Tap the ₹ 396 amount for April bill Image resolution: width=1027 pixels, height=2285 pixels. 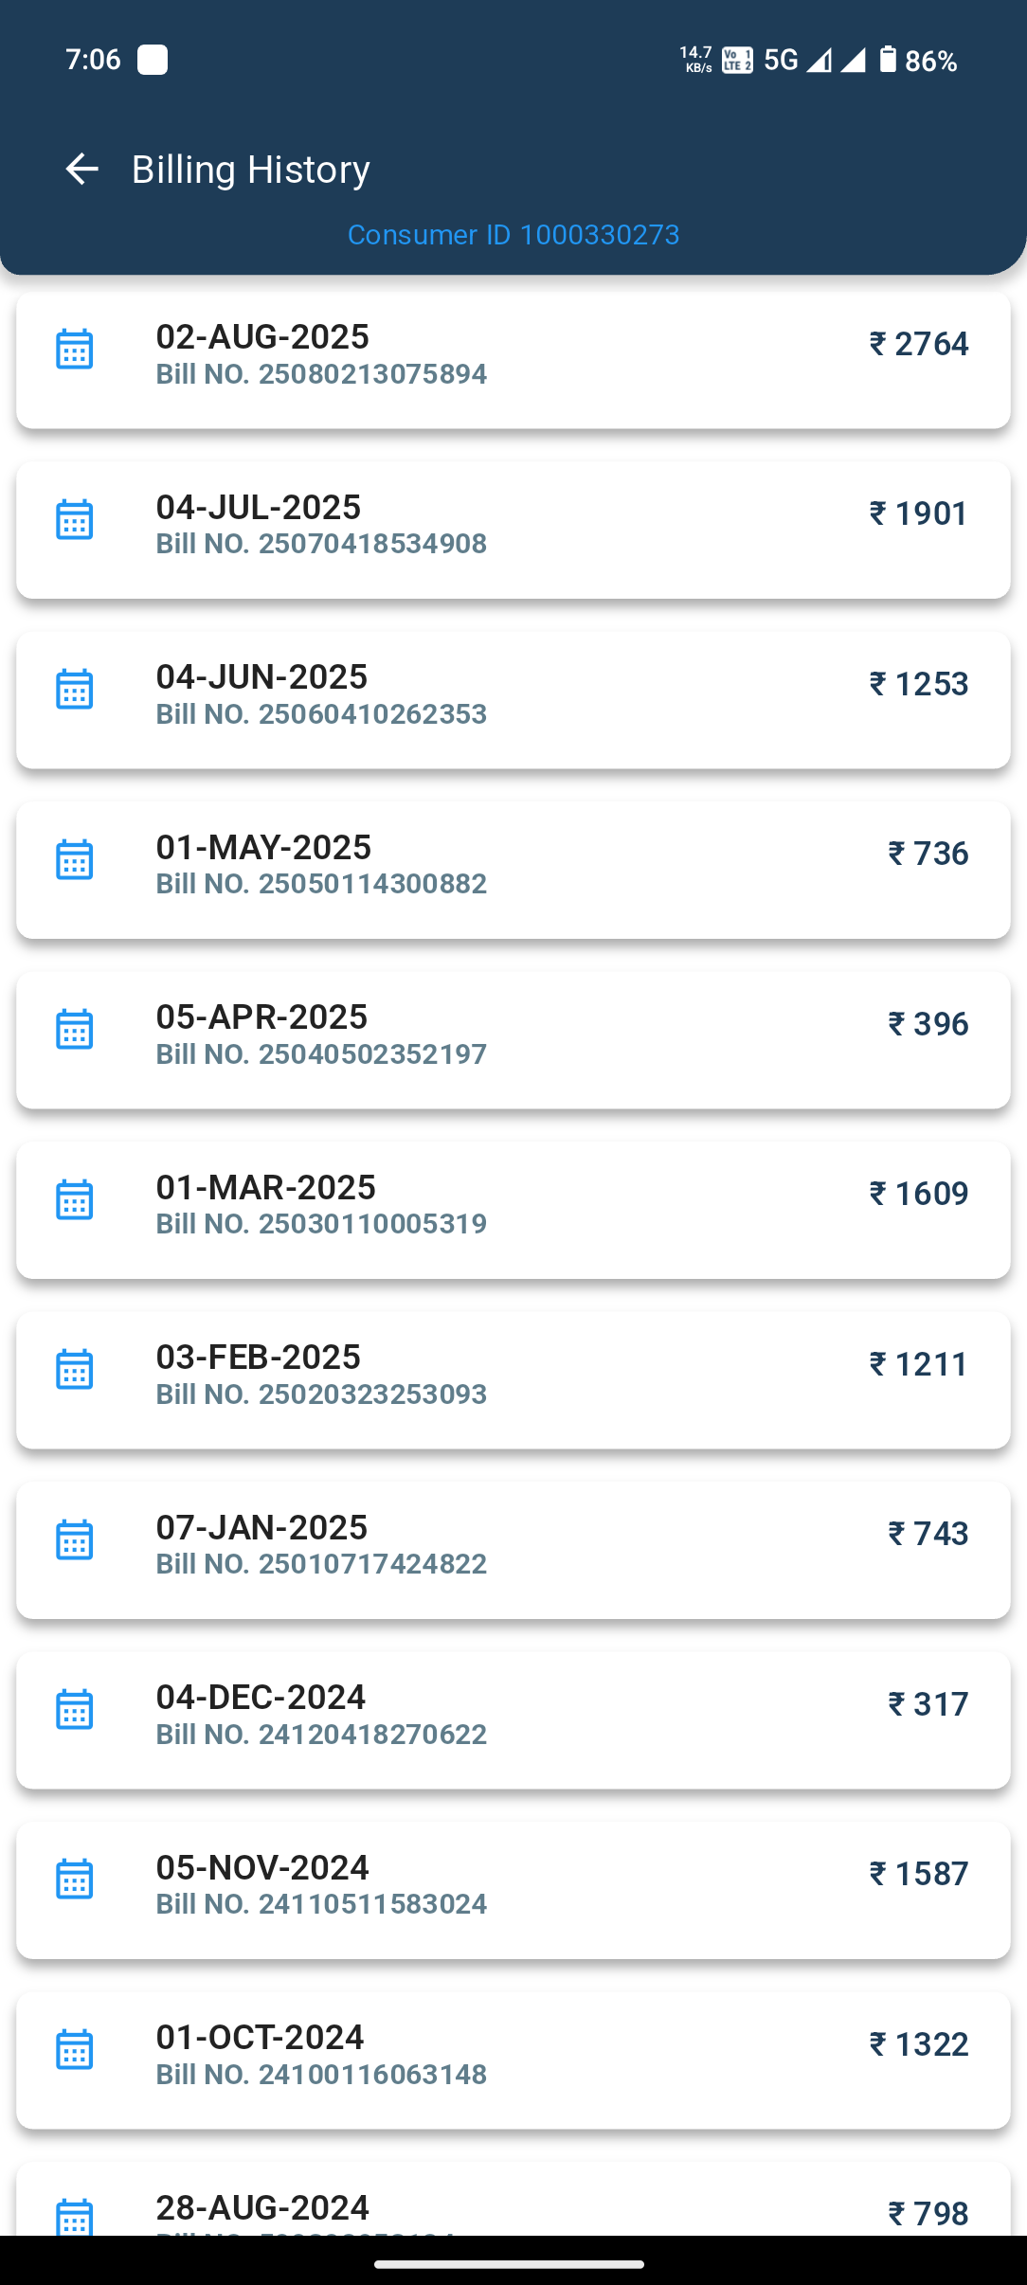click(928, 1024)
